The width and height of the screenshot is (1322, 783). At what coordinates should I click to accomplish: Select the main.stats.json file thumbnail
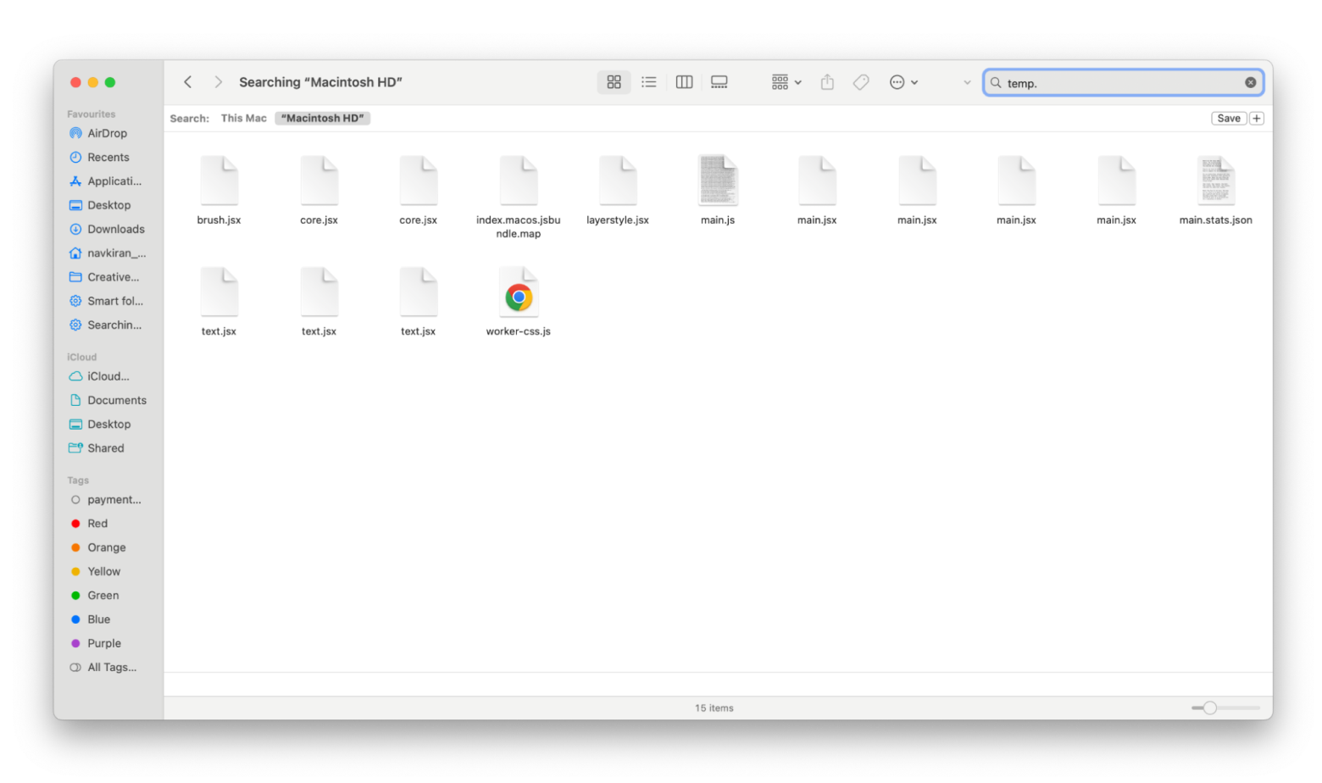pyautogui.click(x=1215, y=180)
